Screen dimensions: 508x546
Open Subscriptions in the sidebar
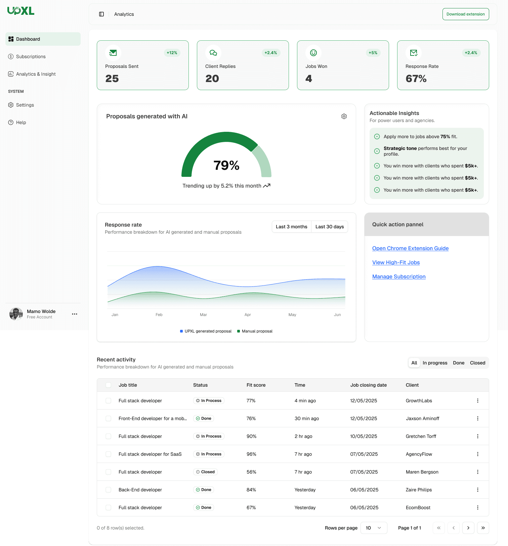point(43,56)
